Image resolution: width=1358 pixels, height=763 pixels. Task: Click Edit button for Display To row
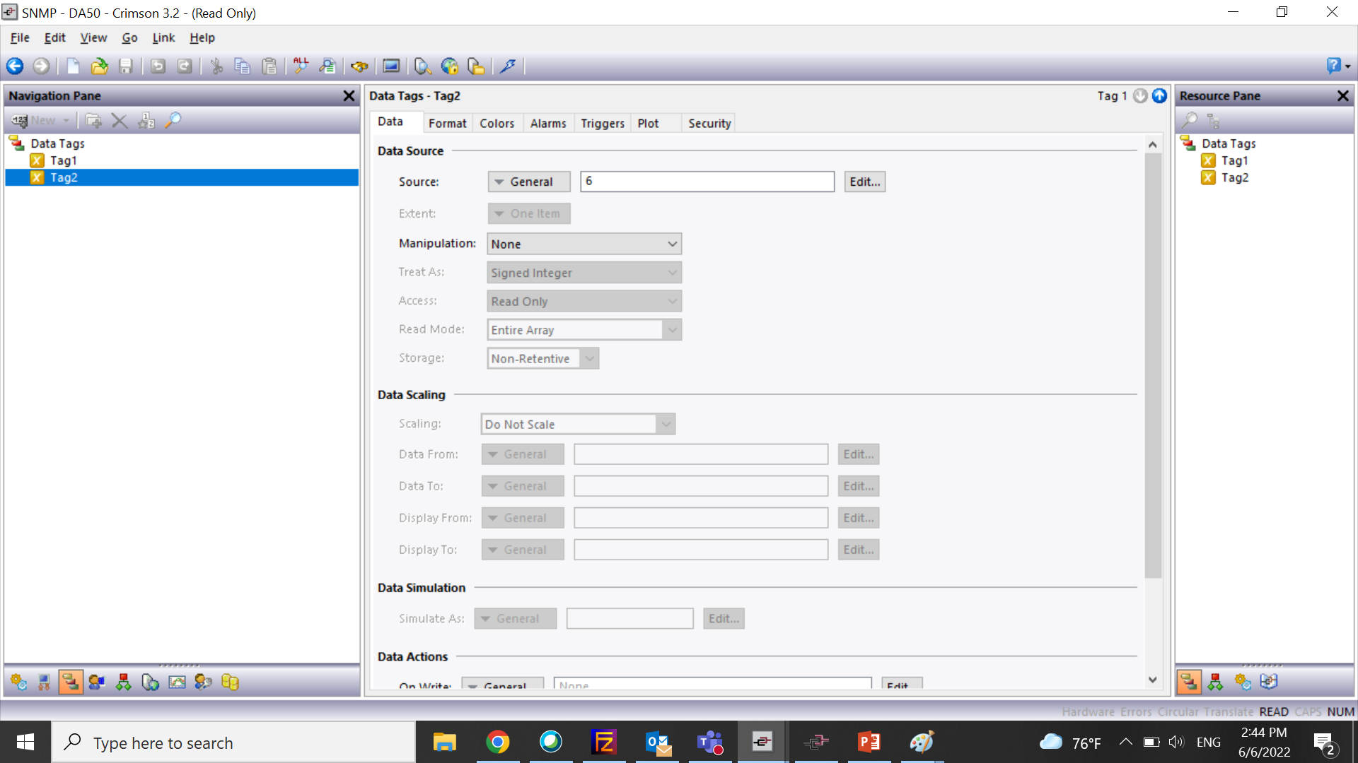tap(858, 550)
